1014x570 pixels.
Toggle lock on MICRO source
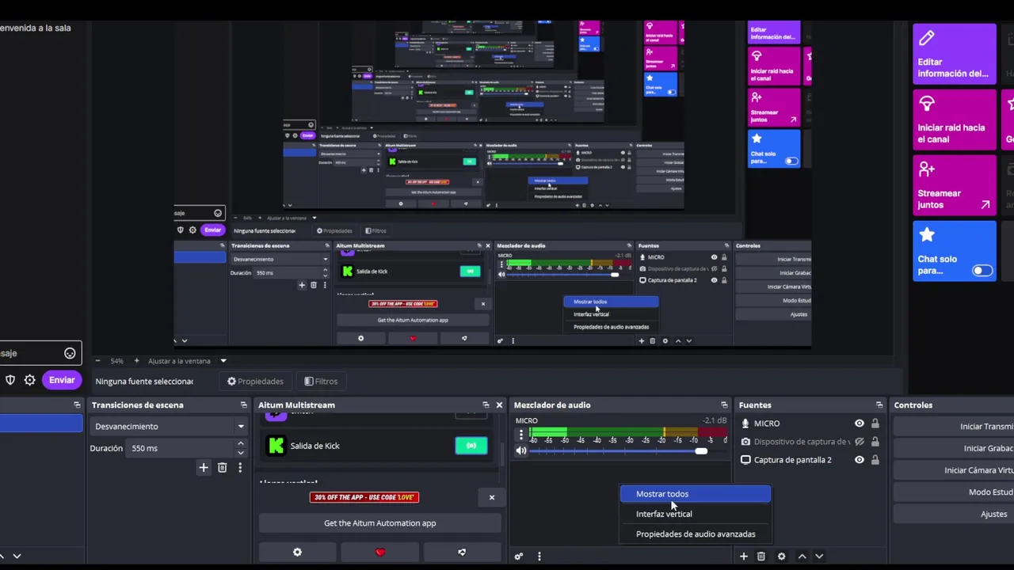pyautogui.click(x=875, y=424)
